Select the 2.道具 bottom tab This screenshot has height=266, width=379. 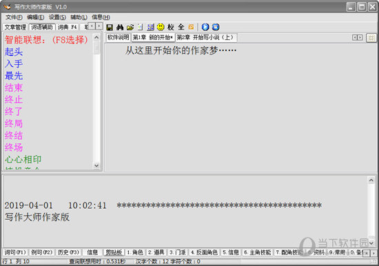pos(156,252)
